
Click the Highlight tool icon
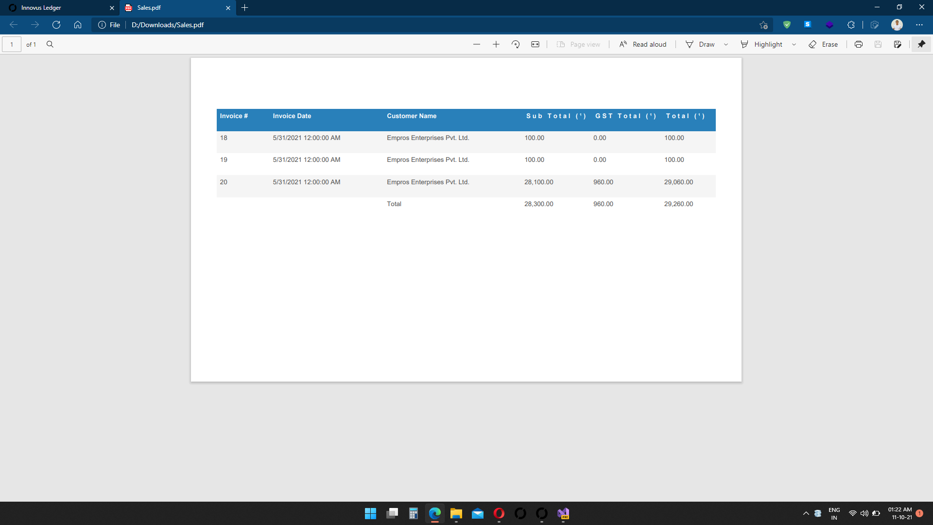point(744,44)
